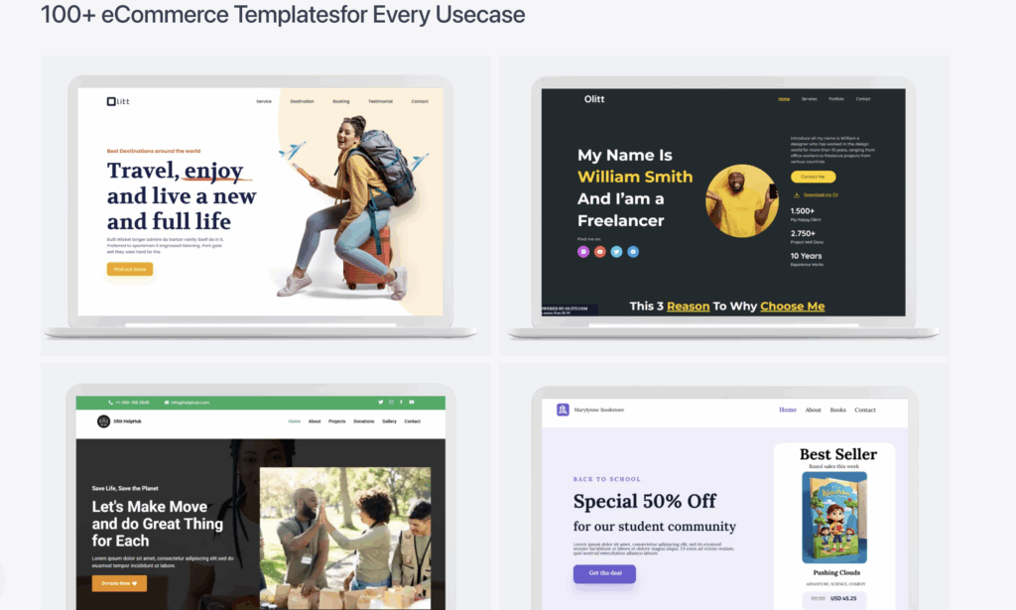Viewport: 1016px width, 610px height.
Task: Click the "1.500+" happy client stat
Action: pos(802,211)
